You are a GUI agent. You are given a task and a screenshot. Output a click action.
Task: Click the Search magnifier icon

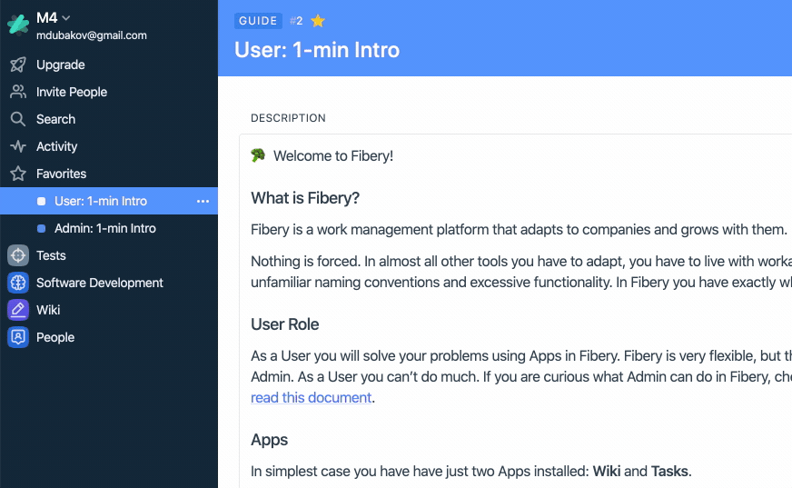tap(18, 119)
